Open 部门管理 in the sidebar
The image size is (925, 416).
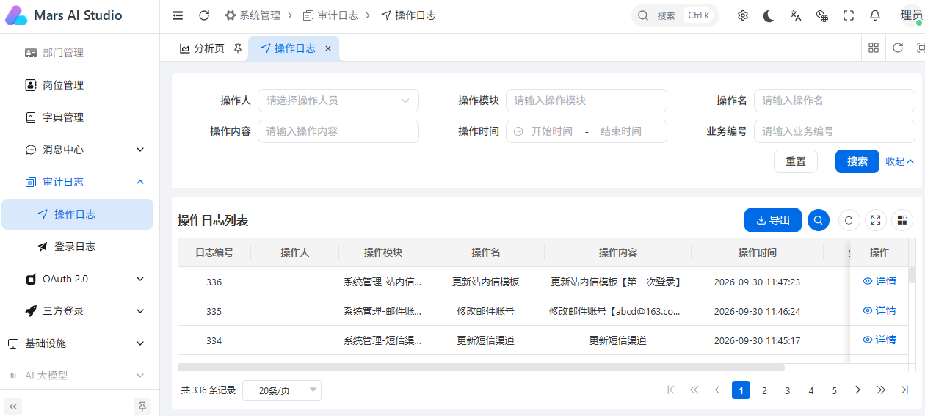(x=79, y=53)
